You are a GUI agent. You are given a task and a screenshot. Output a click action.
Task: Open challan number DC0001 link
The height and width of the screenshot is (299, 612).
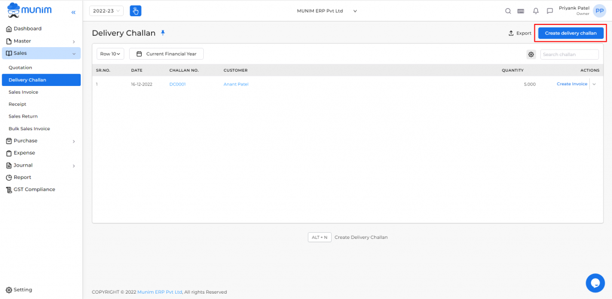coord(178,84)
